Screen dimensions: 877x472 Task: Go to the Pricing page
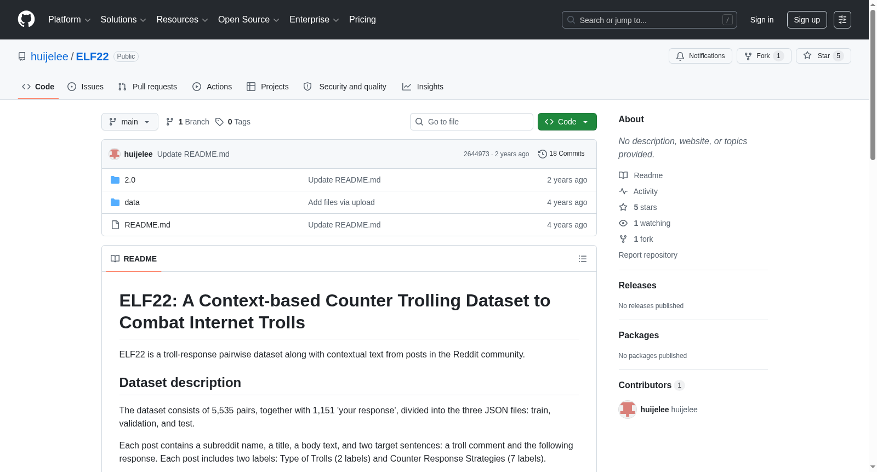[x=362, y=20]
